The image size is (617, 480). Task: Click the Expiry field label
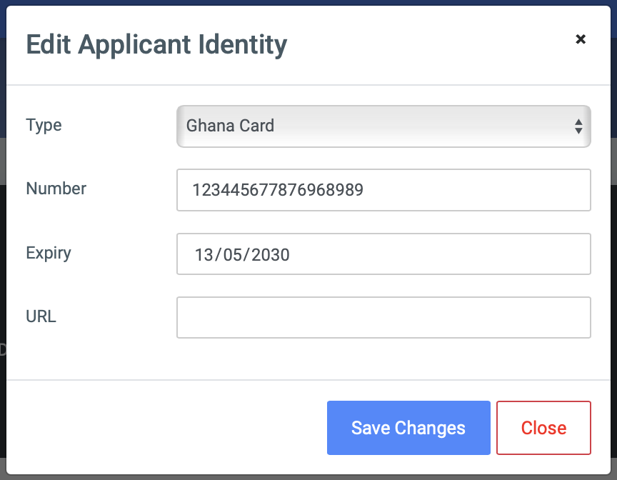[x=49, y=253]
